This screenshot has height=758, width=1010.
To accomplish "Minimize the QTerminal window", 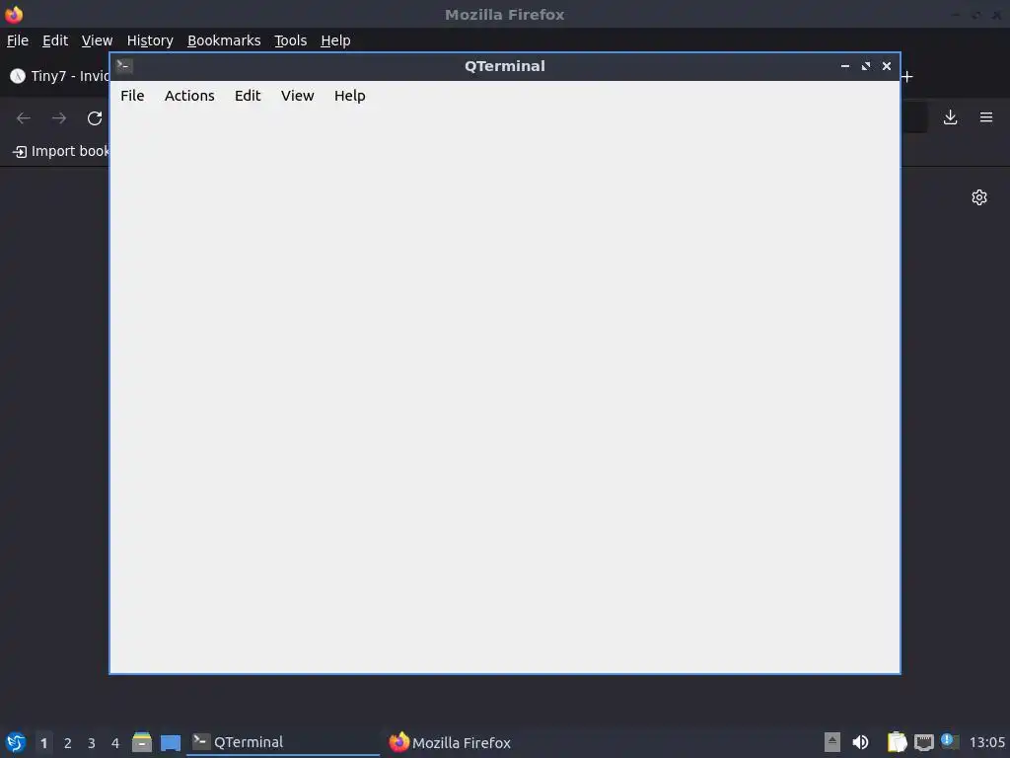I will [x=845, y=66].
